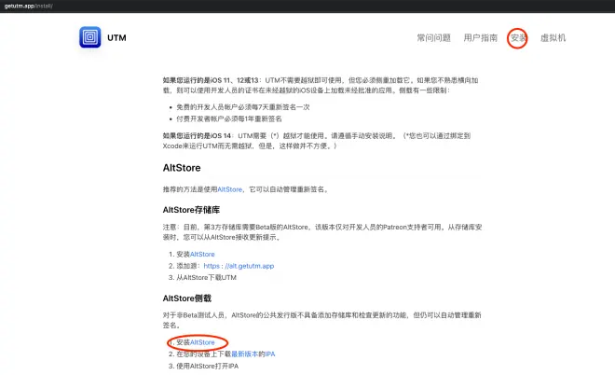This screenshot has width=615, height=375.
Task: Open the 常问问题 navigation item
Action: tap(434, 37)
